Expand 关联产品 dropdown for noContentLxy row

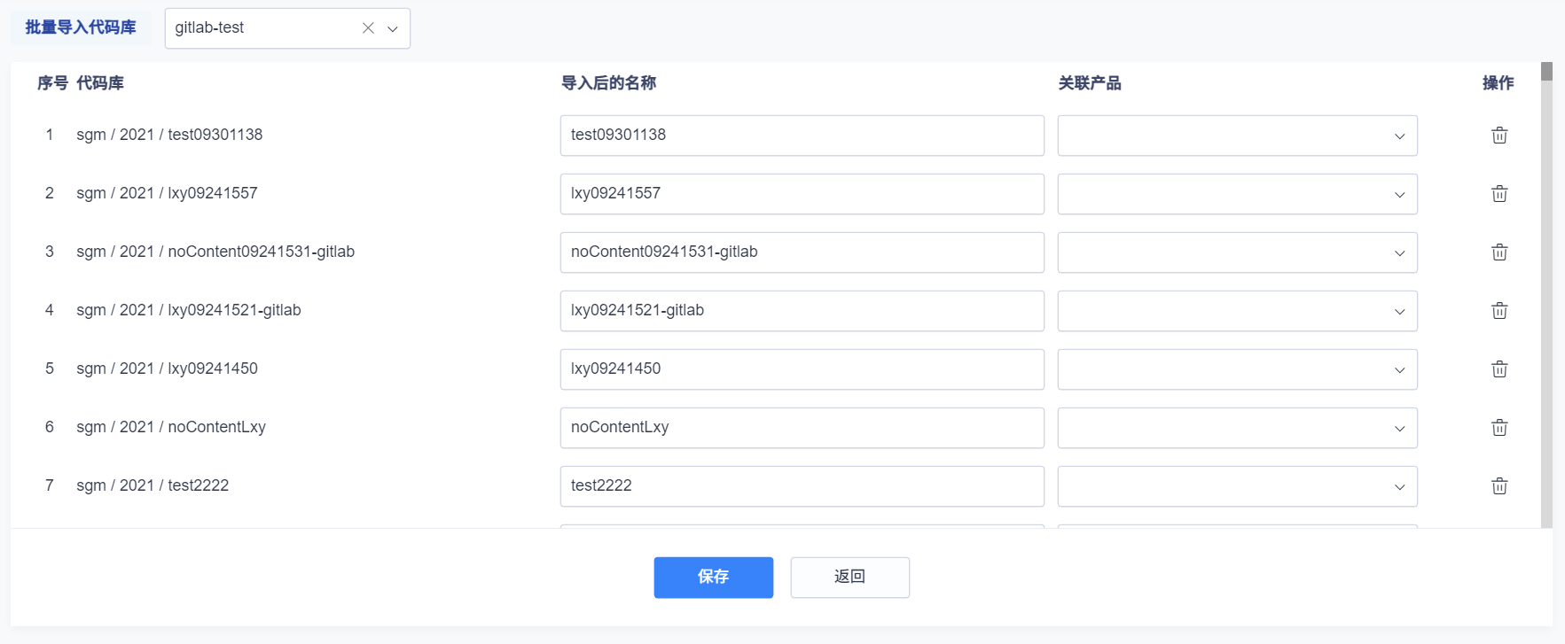point(1237,428)
